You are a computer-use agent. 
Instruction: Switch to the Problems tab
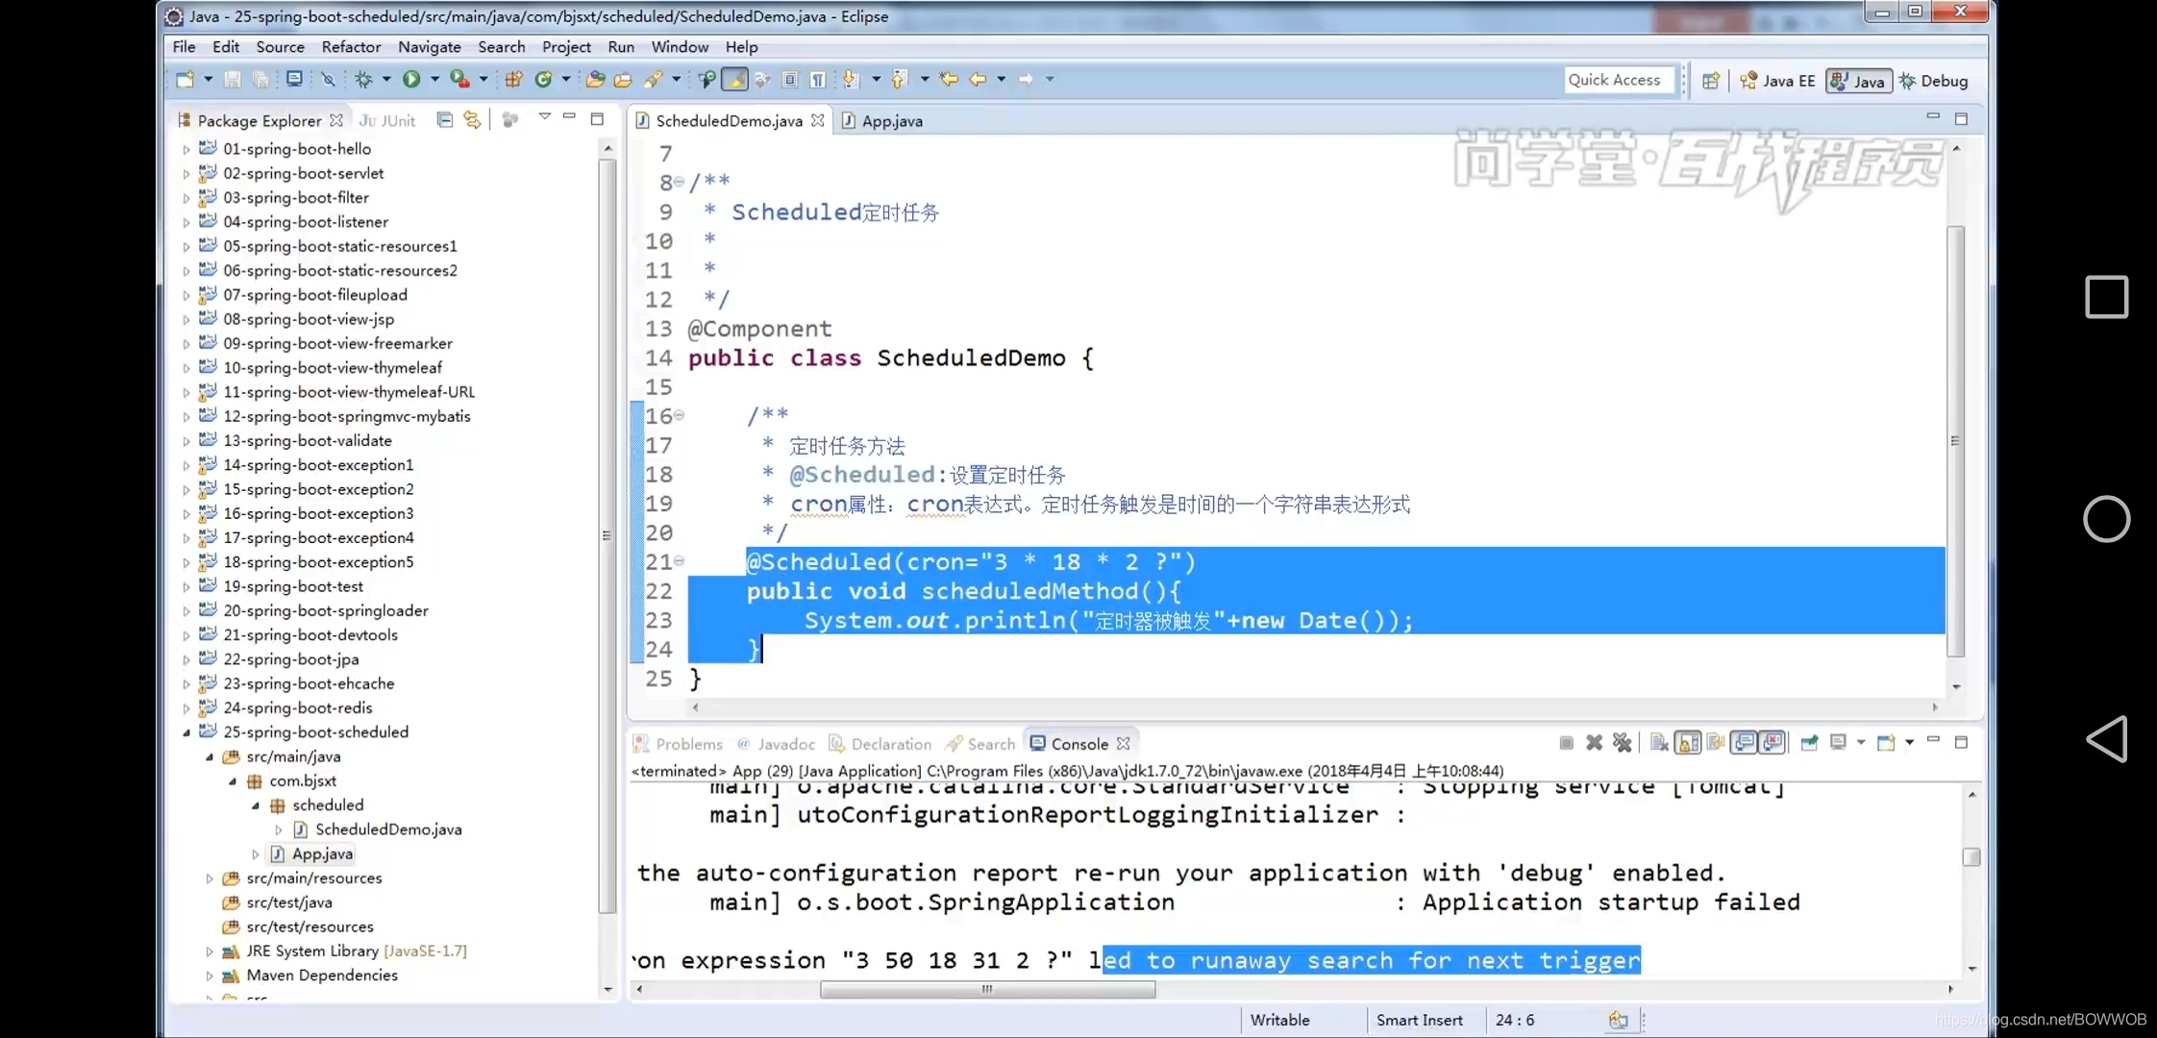[688, 742]
